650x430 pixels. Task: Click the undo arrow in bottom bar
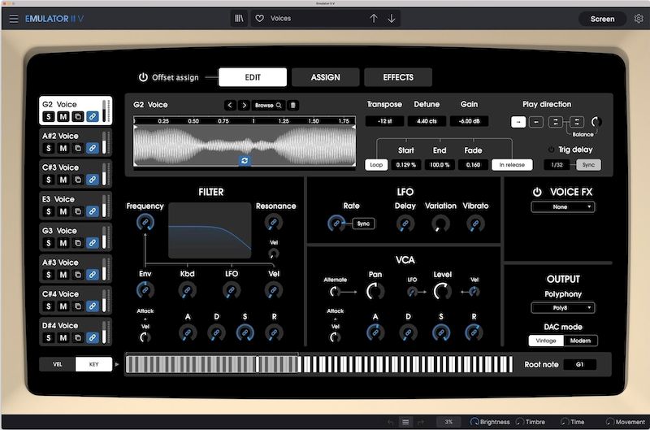click(x=390, y=422)
